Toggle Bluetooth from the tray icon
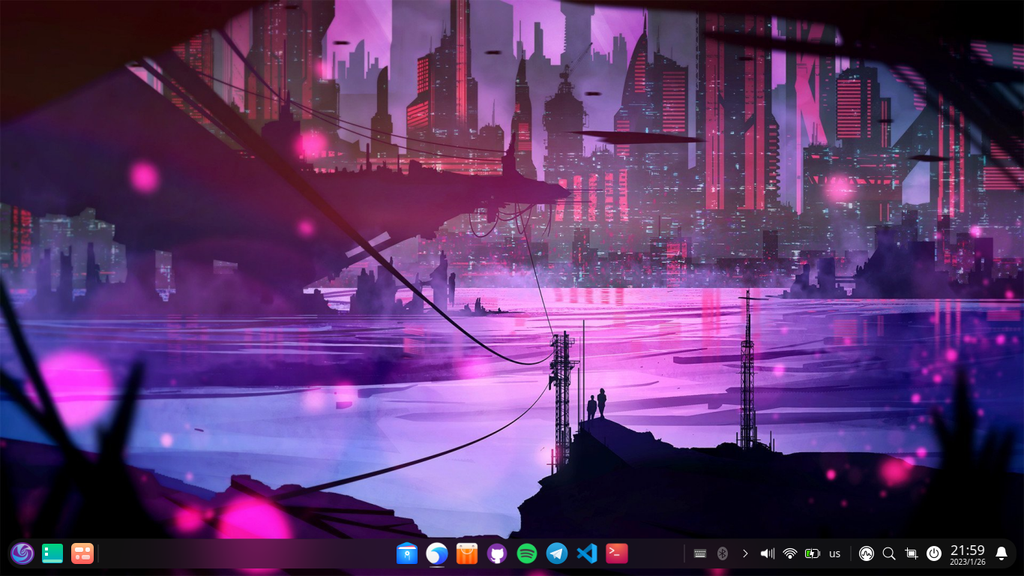 pyautogui.click(x=723, y=553)
